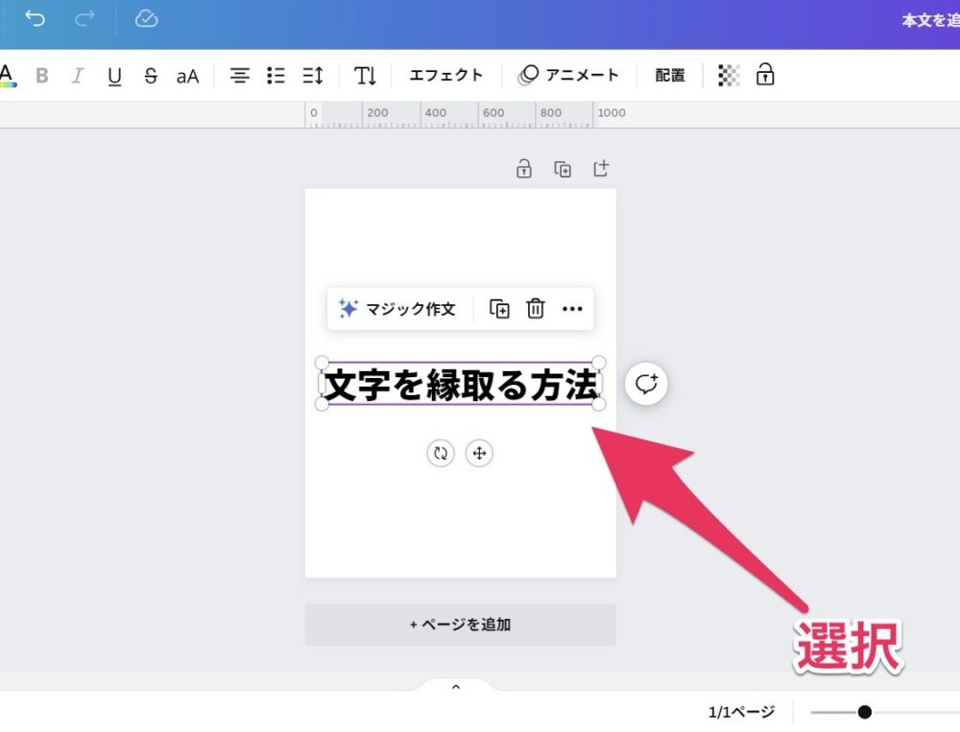This screenshot has height=732, width=960.
Task: Open the 配置 position menu
Action: click(670, 76)
